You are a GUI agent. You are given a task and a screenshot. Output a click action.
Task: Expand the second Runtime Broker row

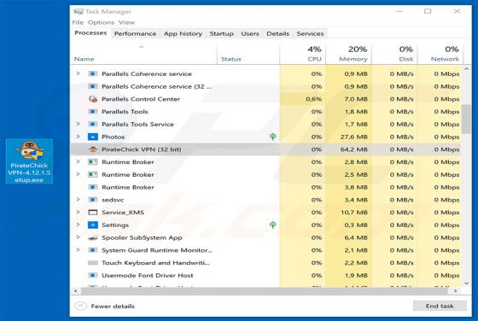pos(78,174)
